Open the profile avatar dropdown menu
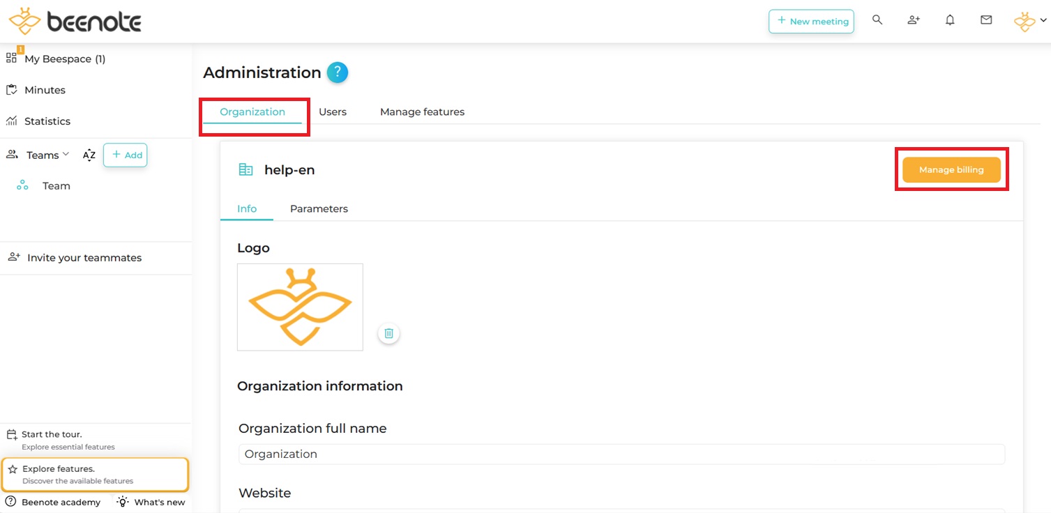The image size is (1051, 513). pos(1029,22)
